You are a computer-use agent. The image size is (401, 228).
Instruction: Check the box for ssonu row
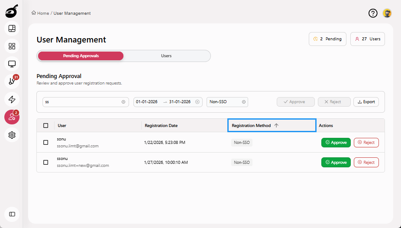pyautogui.click(x=46, y=162)
